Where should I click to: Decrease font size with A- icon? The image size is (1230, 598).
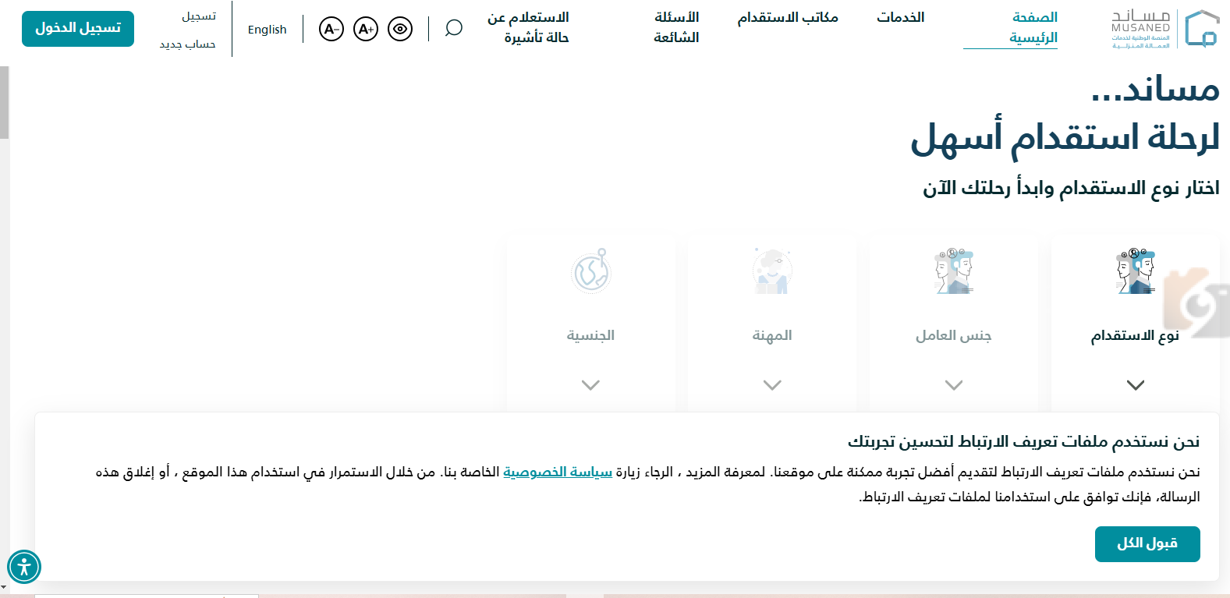pos(331,29)
